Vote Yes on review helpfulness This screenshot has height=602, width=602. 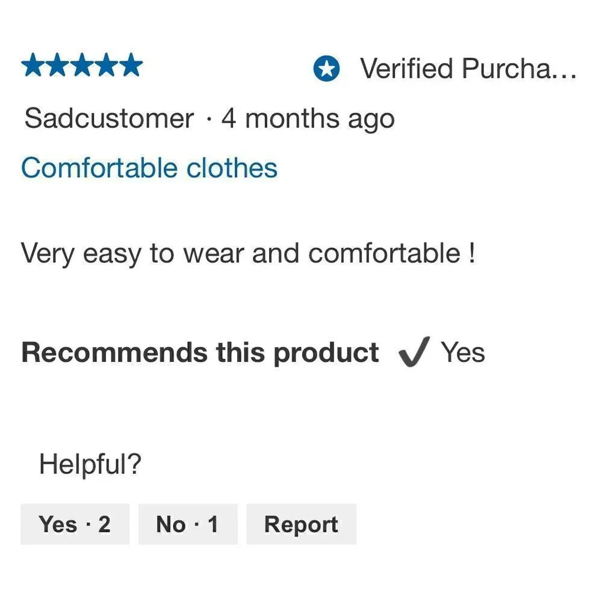pos(75,524)
